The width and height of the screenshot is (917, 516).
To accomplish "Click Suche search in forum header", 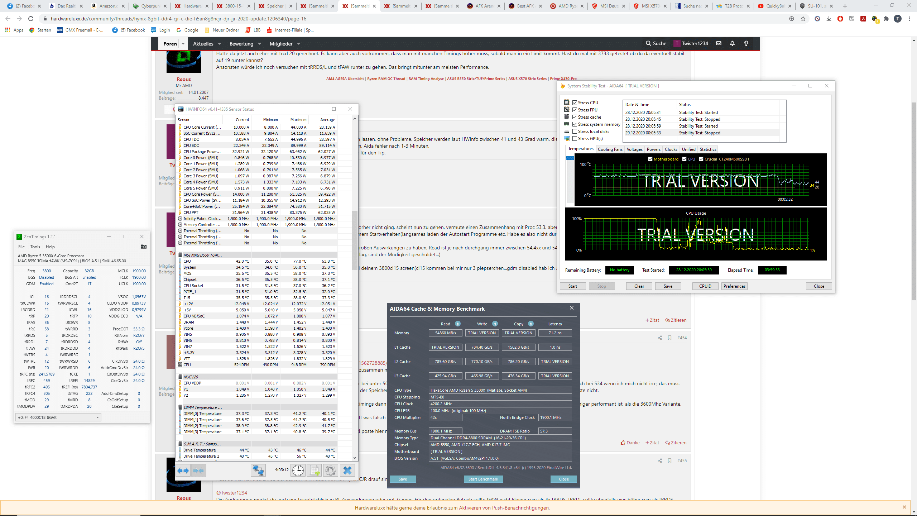I will tap(656, 43).
